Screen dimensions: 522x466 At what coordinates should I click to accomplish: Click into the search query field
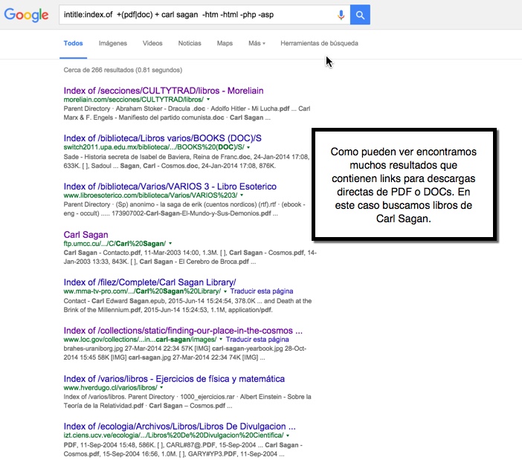pyautogui.click(x=193, y=15)
